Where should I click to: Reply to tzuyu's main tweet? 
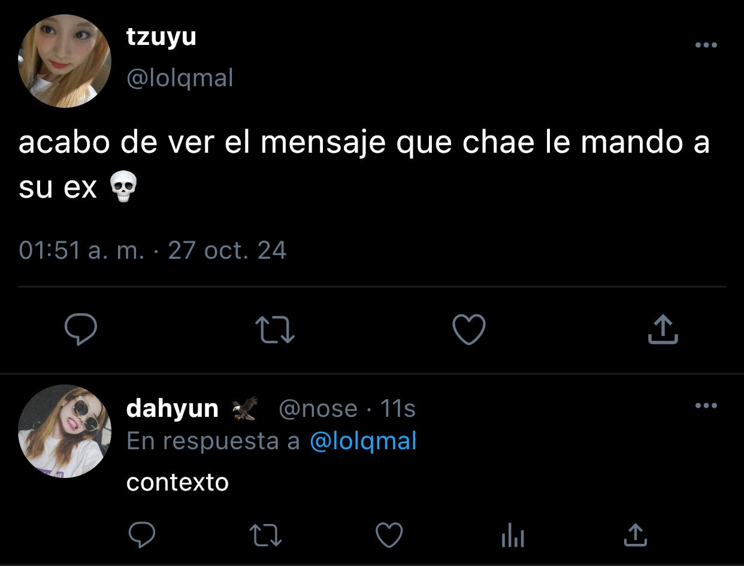[x=81, y=330]
